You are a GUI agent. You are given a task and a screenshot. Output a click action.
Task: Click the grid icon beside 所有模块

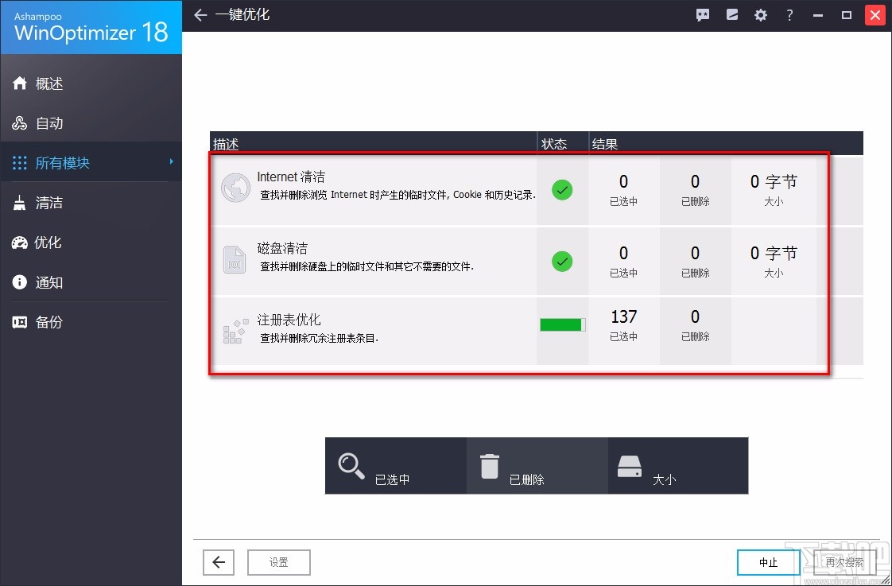coord(19,163)
